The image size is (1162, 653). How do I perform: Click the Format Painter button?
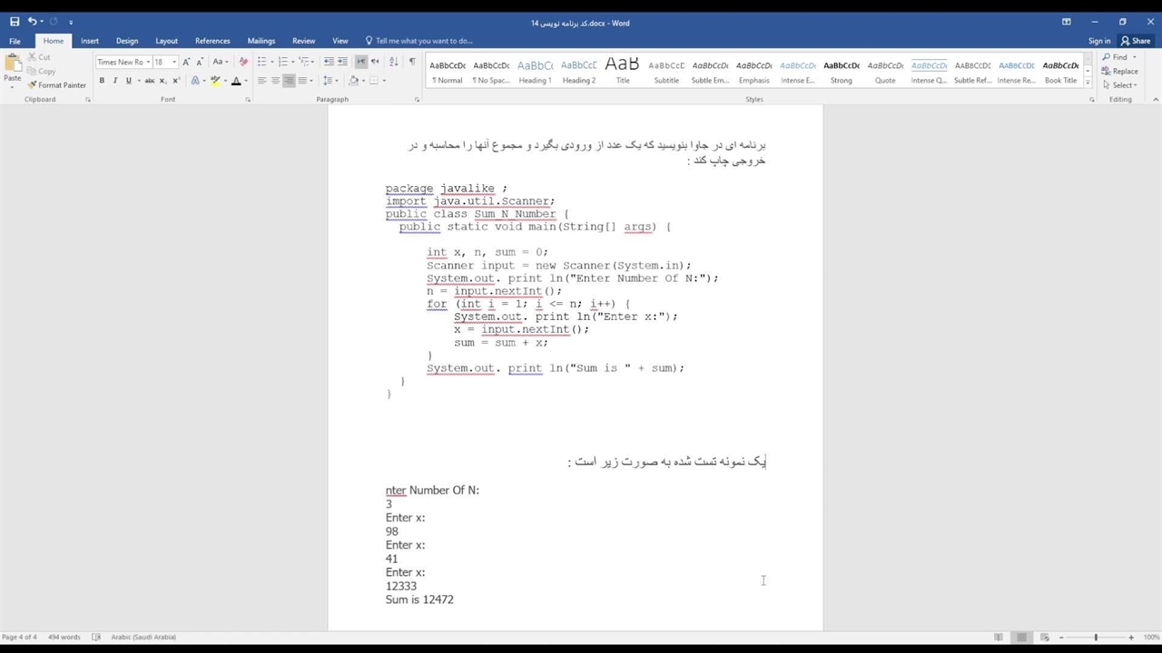click(x=57, y=85)
